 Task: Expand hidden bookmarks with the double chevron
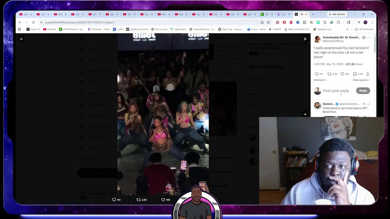click(347, 29)
